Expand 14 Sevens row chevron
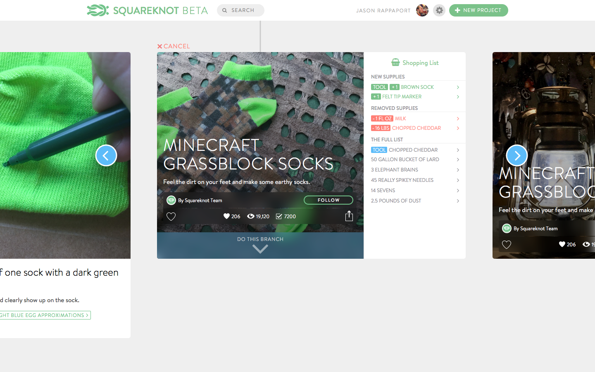This screenshot has width=595, height=372. tap(458, 191)
